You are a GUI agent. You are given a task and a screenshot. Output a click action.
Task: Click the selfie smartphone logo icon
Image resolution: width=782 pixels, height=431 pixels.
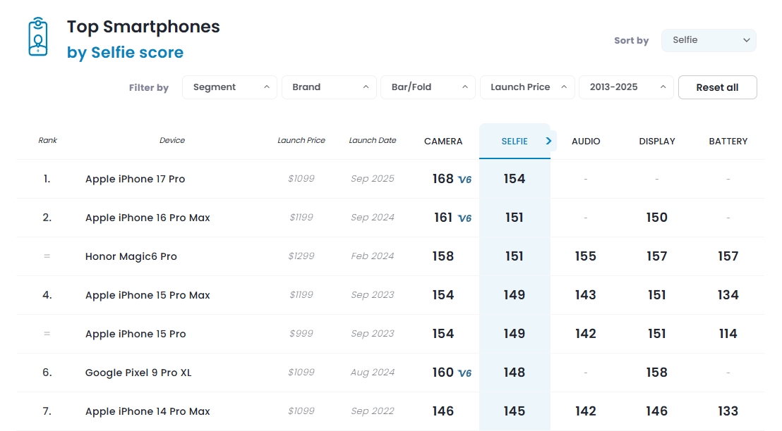point(38,37)
